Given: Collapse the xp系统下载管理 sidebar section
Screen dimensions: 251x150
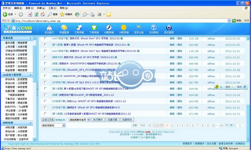Looking at the screenshot, I should 31,75.
